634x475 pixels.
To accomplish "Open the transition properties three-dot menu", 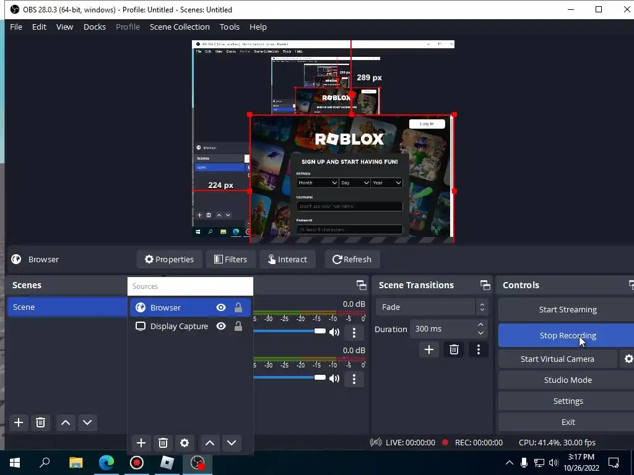I will point(479,349).
